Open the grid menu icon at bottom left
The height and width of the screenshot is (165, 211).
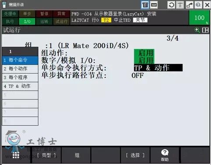(16, 155)
